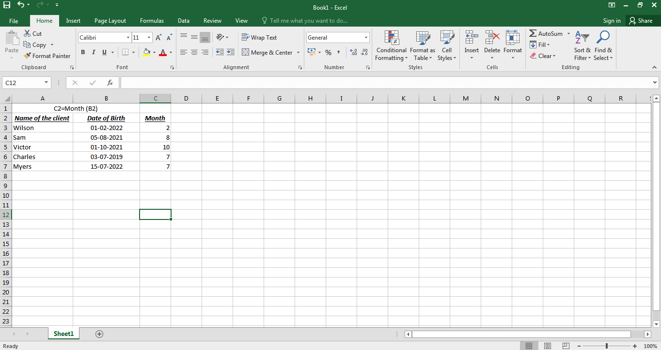The height and width of the screenshot is (350, 661).
Task: Open the Merge & Center dropdown arrow
Action: (298, 52)
